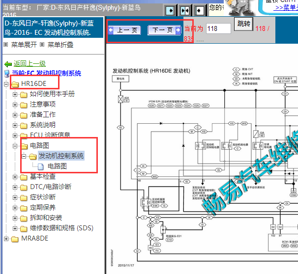Viewport: 298px width, 274px height.
Task: Select the HR16DE folder
Action: click(33, 83)
